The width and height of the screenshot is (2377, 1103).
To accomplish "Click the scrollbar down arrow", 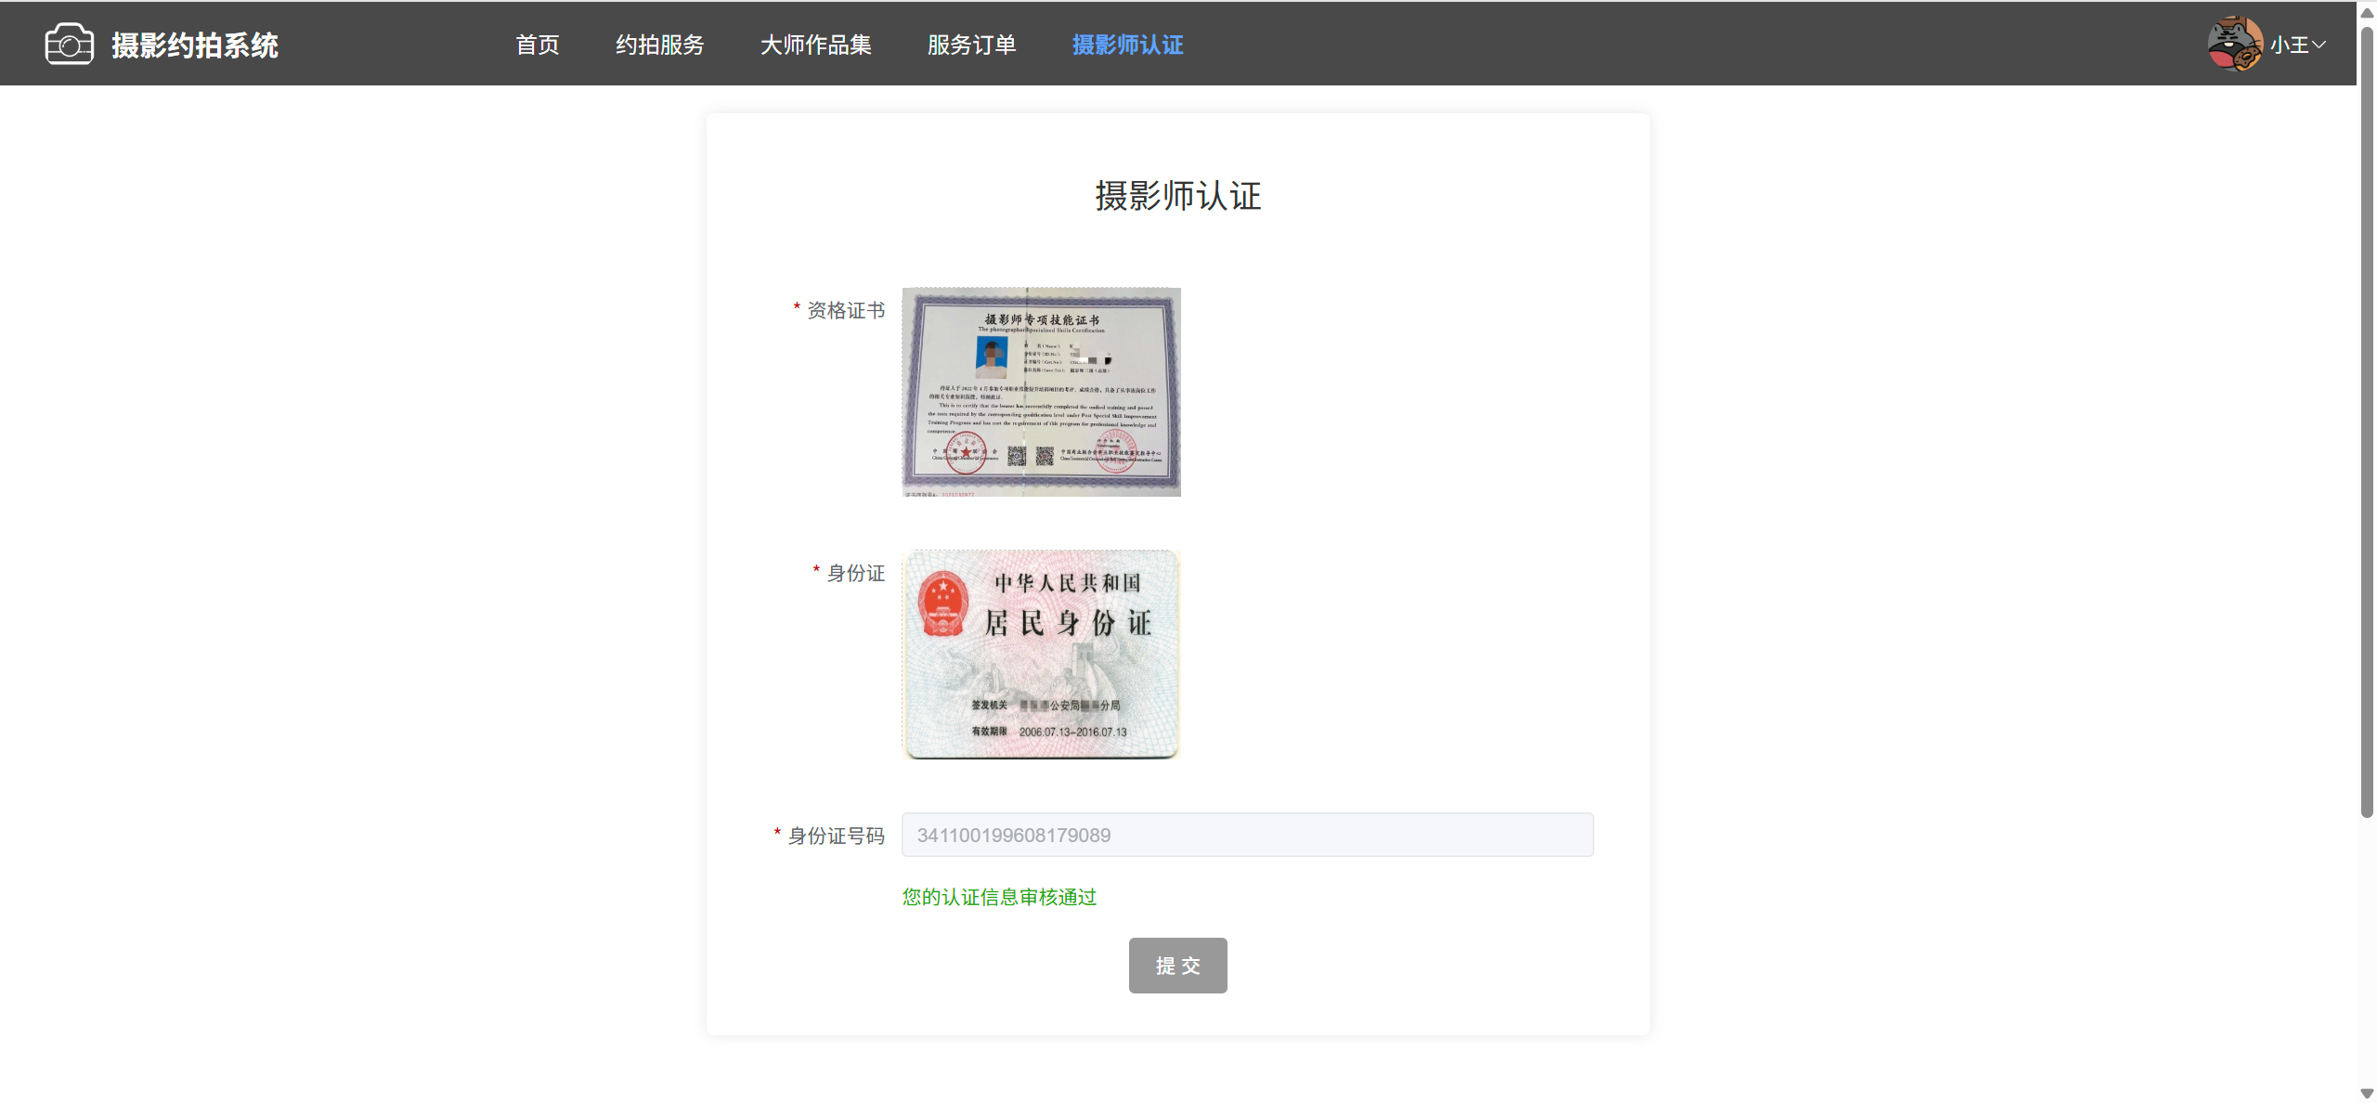I will point(2367,1093).
